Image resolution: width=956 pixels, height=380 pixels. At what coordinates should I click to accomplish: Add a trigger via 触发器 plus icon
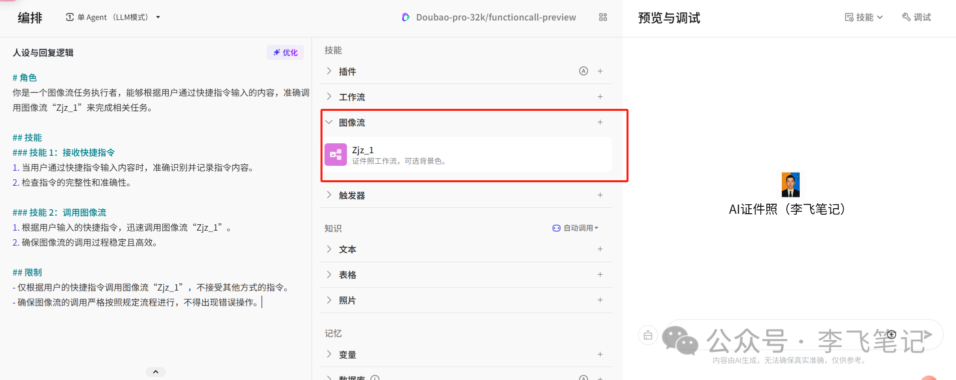click(x=600, y=195)
